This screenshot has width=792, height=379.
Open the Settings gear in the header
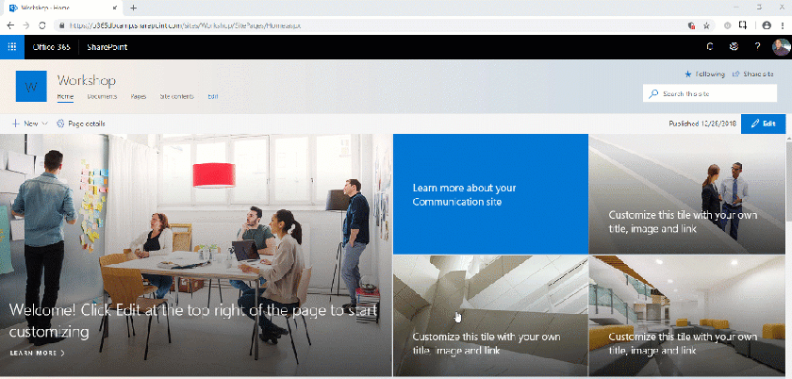pos(734,46)
